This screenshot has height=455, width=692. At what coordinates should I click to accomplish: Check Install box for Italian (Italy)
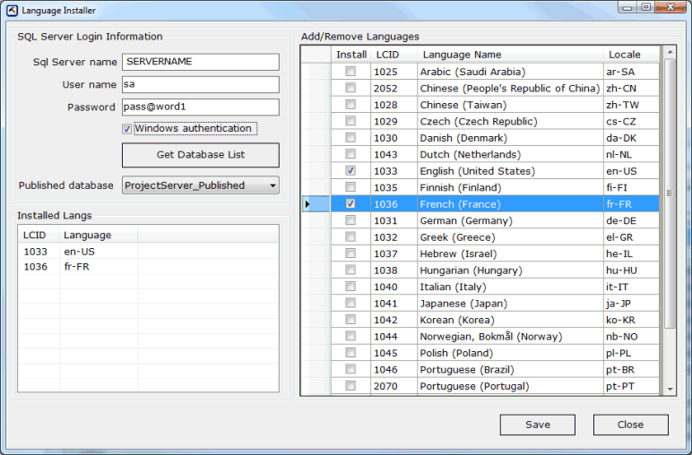coord(350,287)
